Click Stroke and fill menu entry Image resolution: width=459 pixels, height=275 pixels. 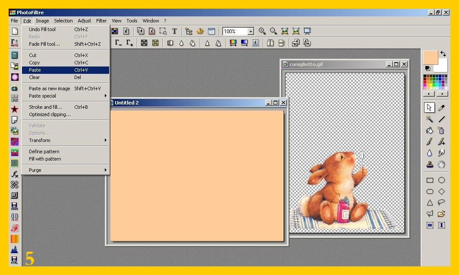45,107
